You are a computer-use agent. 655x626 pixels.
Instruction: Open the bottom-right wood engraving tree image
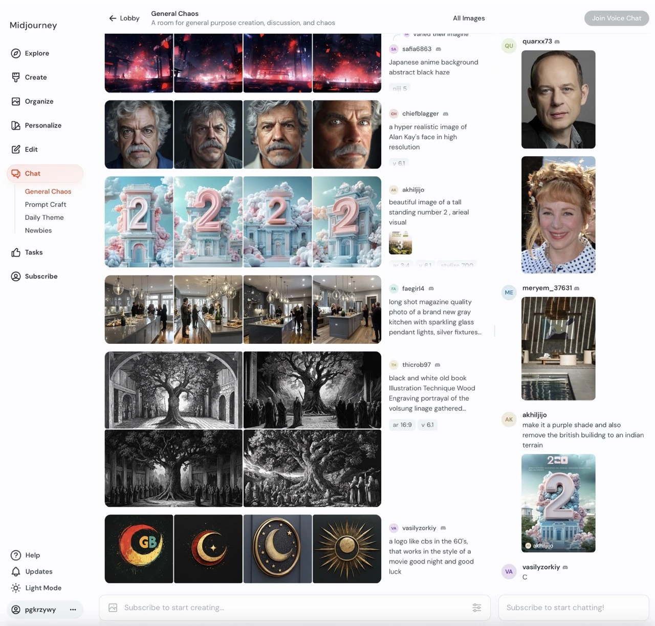pos(312,468)
